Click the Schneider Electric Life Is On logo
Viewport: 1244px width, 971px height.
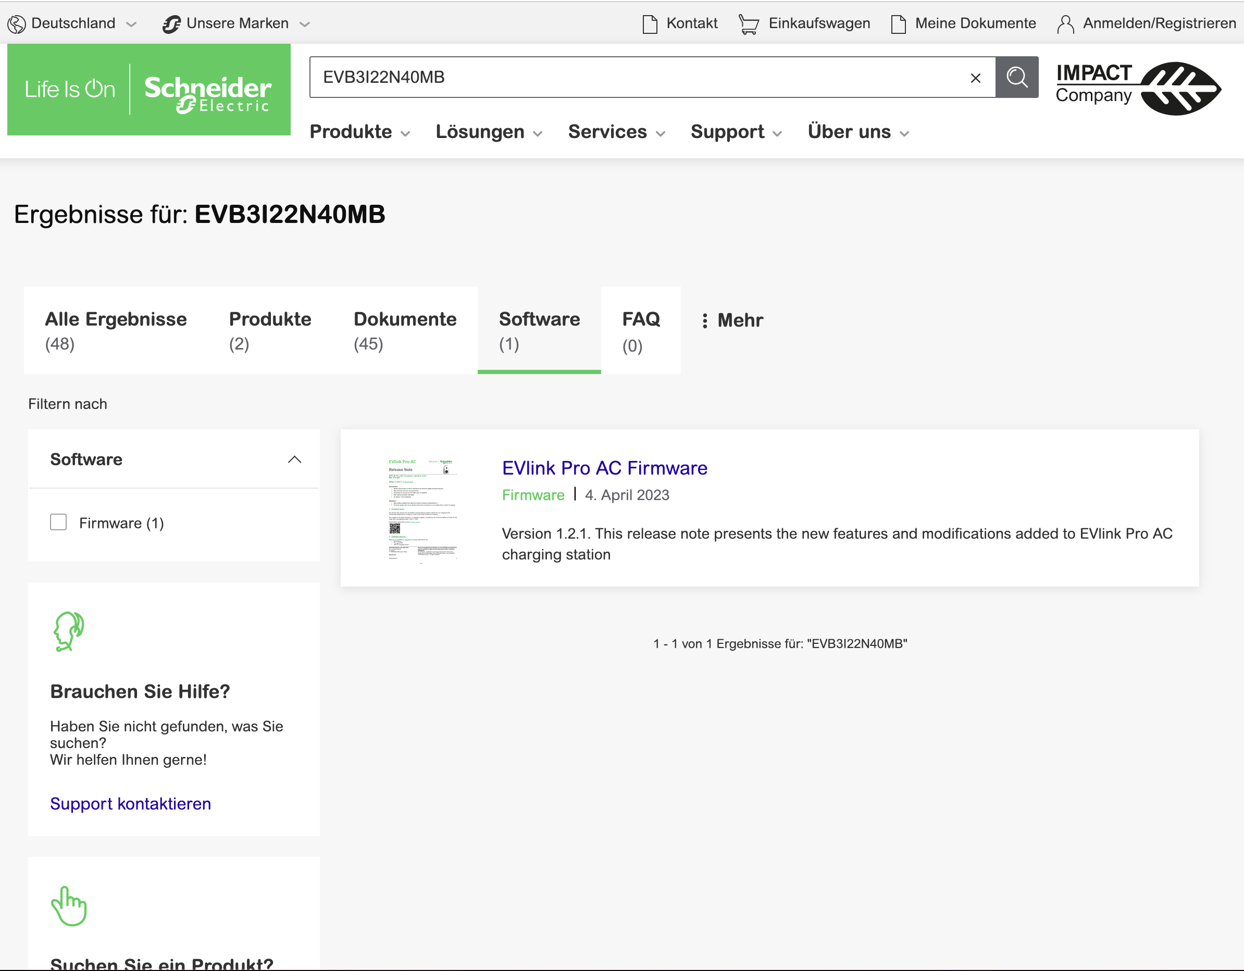pyautogui.click(x=148, y=90)
